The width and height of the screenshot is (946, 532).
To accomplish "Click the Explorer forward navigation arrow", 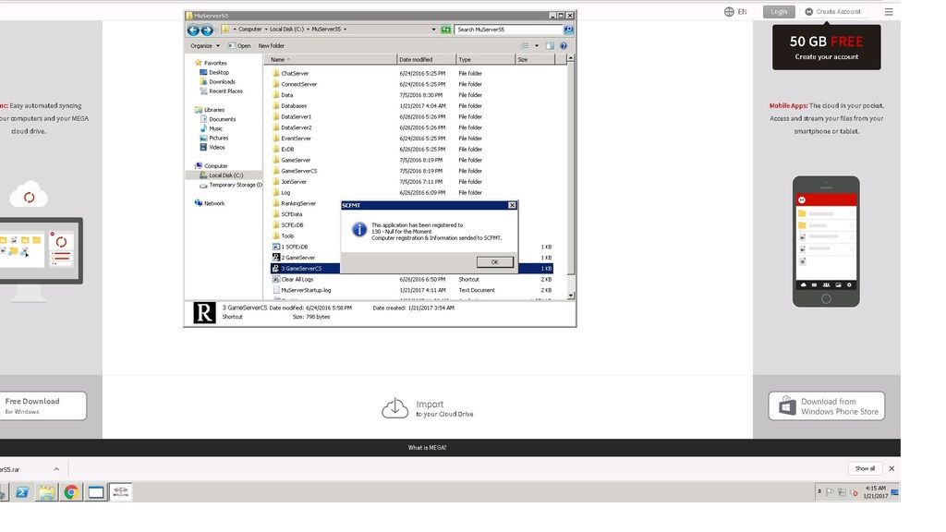I will click(x=207, y=30).
